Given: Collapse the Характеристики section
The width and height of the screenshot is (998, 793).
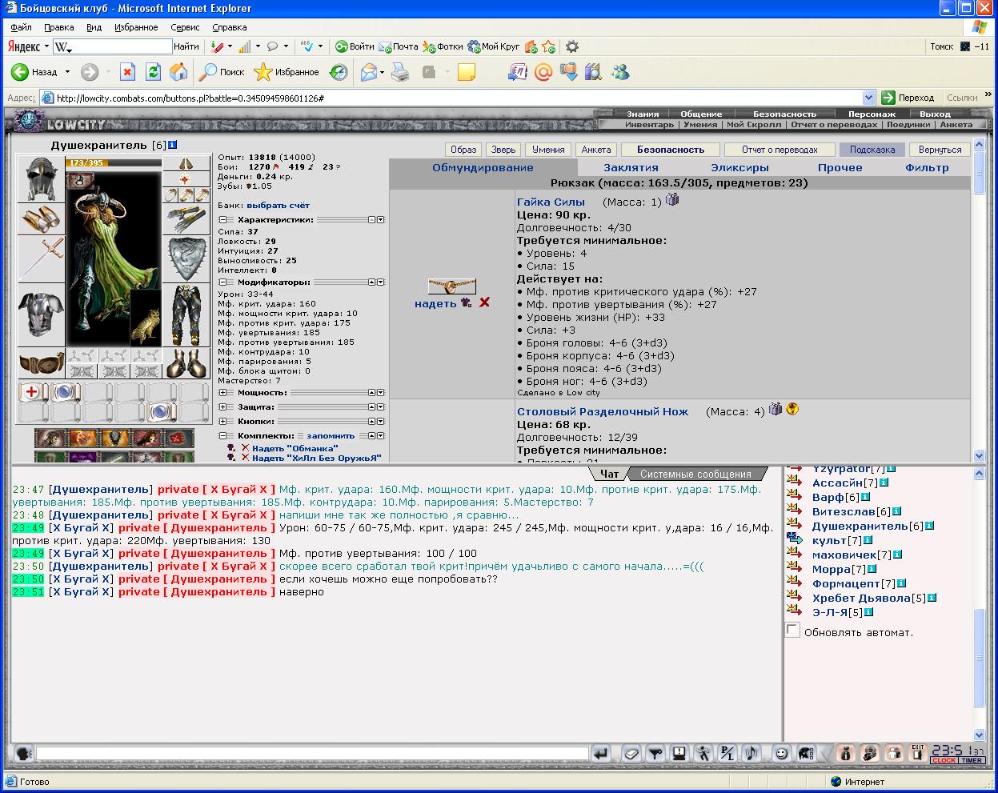Looking at the screenshot, I should (222, 219).
